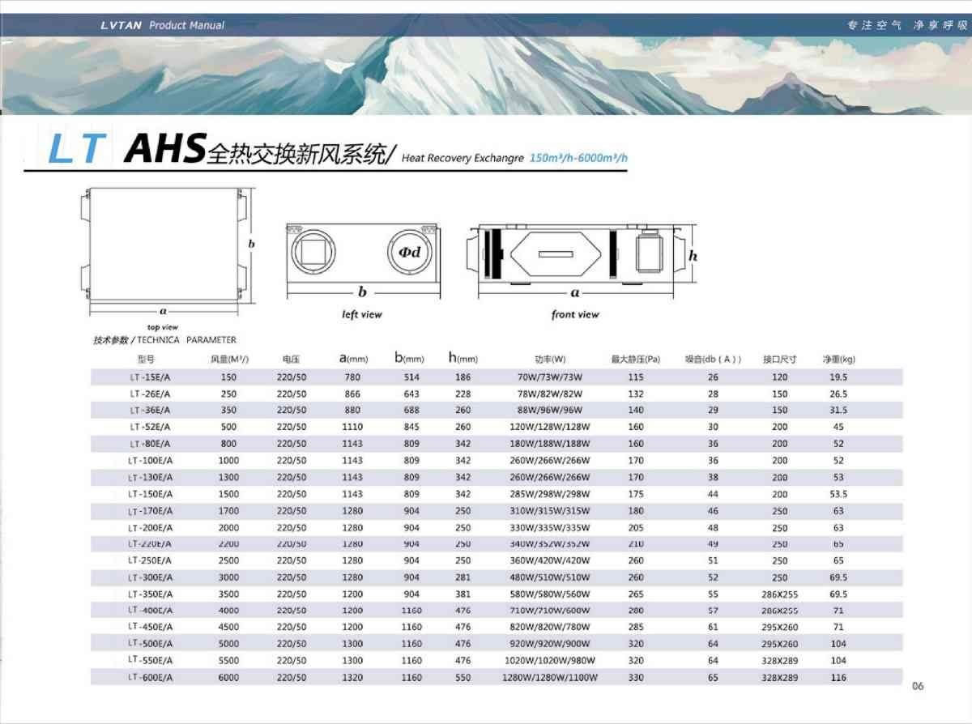Click the left view diagram drawing

[x=363, y=260]
